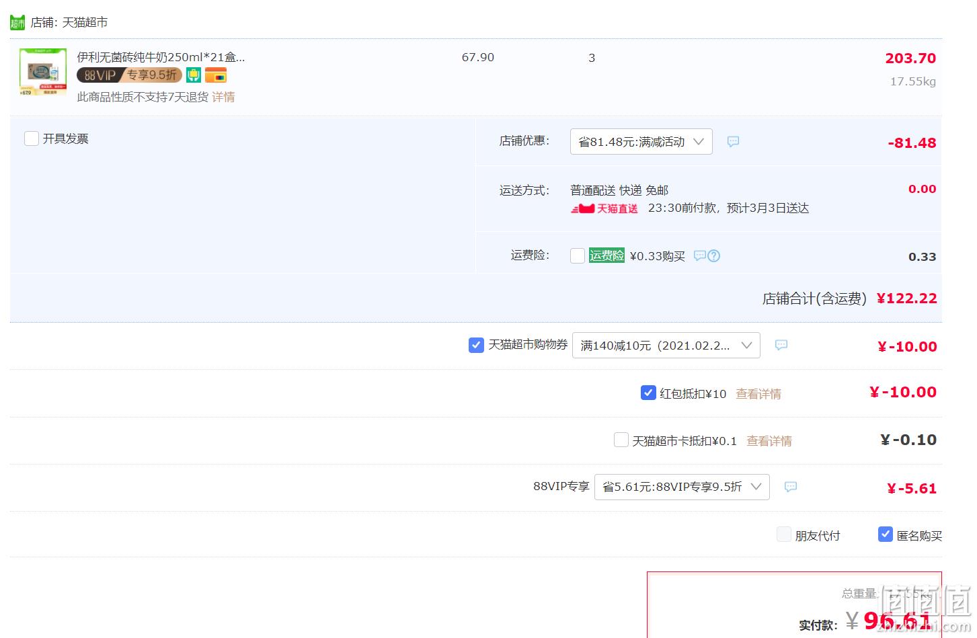977x638 pixels.
Task: Tick the 朋友代付 checkbox
Action: coord(784,534)
